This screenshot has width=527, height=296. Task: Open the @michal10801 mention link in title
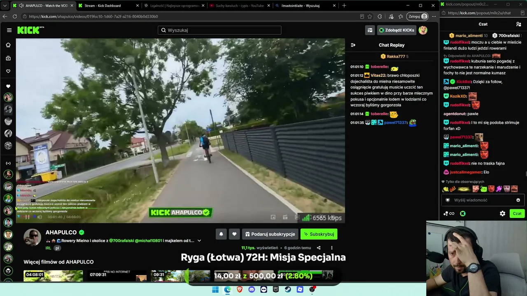coord(148,241)
